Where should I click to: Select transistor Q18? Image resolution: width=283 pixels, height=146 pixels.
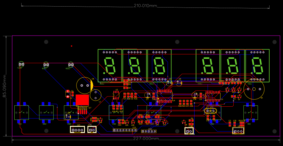[x=133, y=121]
